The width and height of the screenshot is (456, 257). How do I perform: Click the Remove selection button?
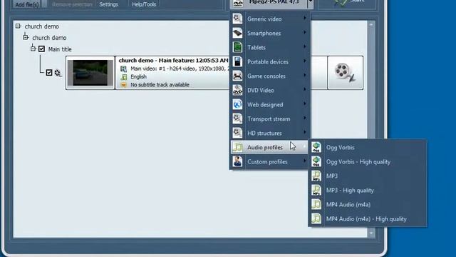[72, 4]
